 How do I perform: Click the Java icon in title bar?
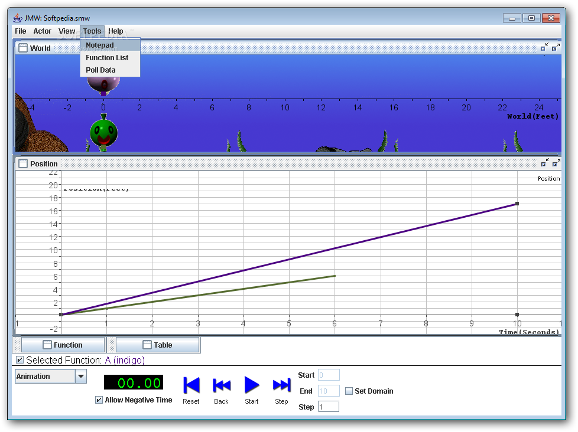click(18, 18)
